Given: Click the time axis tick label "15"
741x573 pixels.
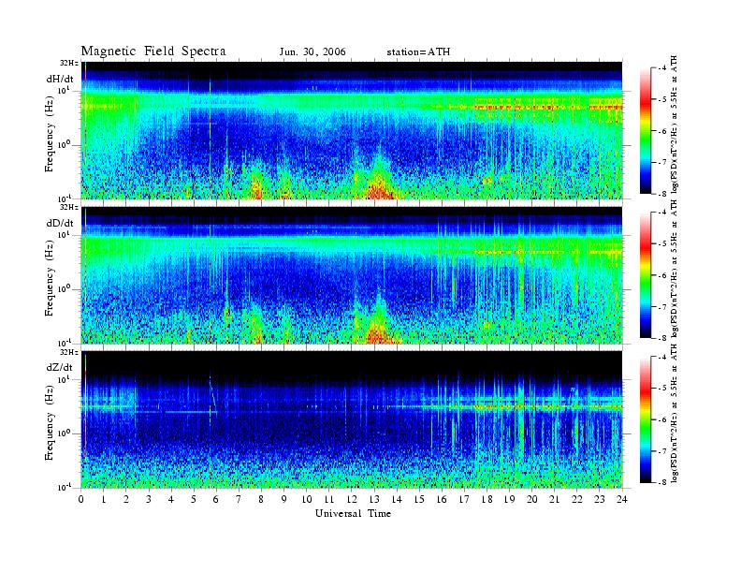Looking at the screenshot, I should point(419,500).
